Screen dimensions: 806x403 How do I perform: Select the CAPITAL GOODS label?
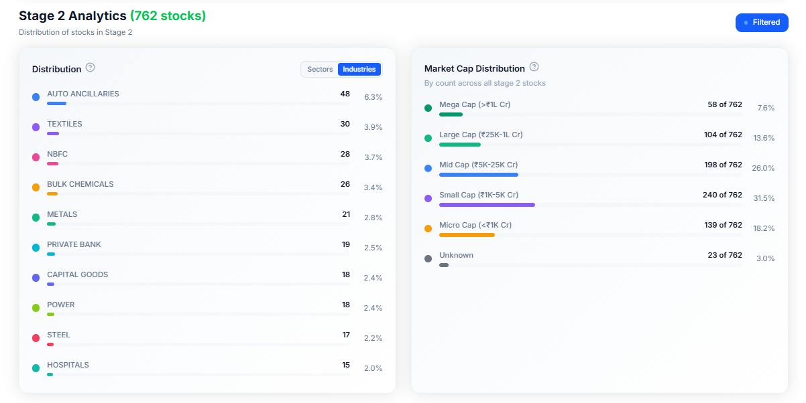coord(77,274)
